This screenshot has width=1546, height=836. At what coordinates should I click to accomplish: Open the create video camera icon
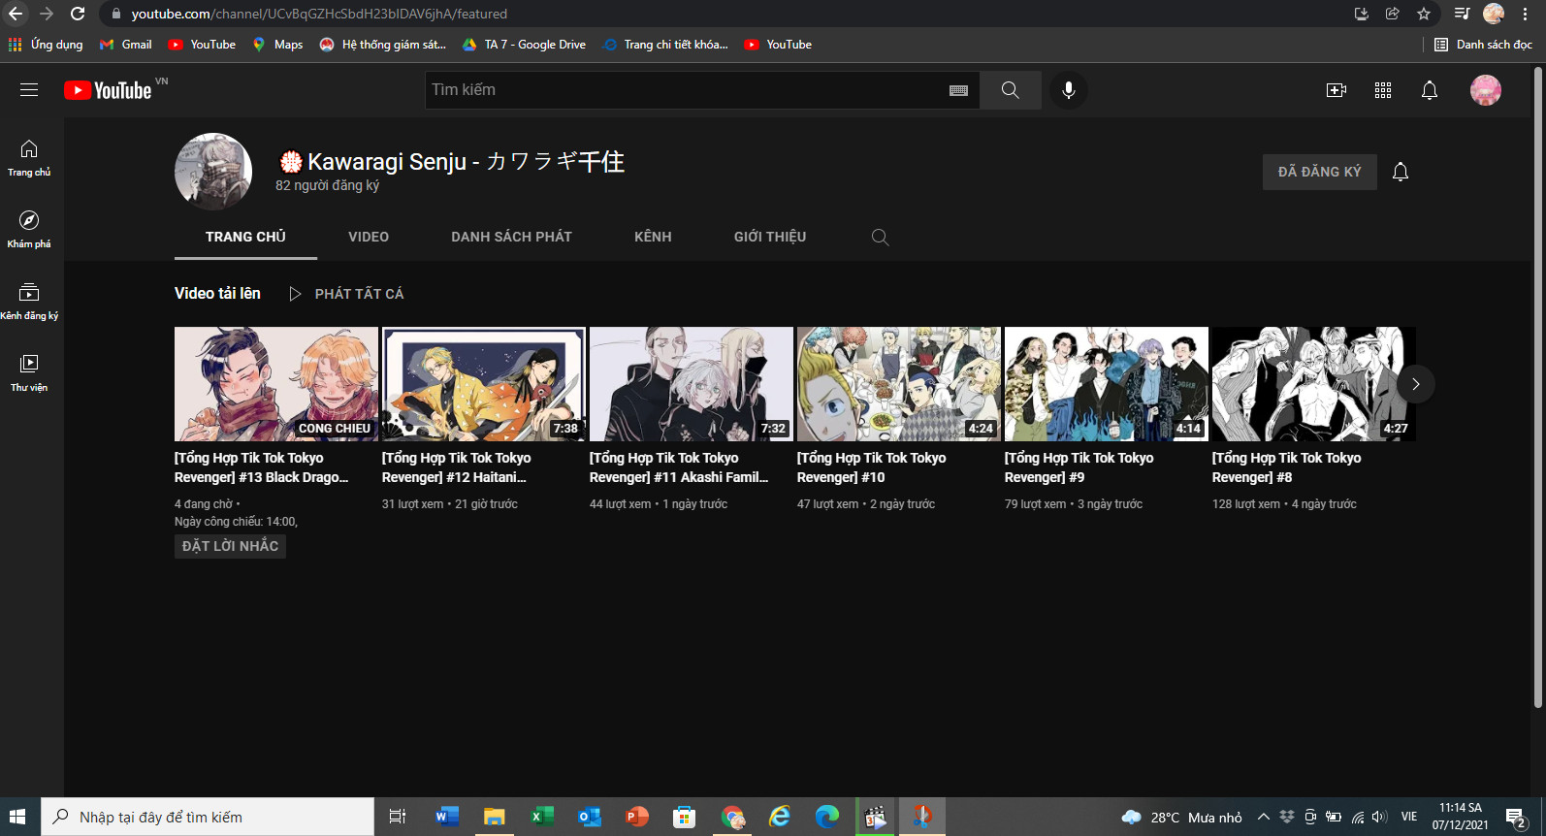tap(1336, 90)
